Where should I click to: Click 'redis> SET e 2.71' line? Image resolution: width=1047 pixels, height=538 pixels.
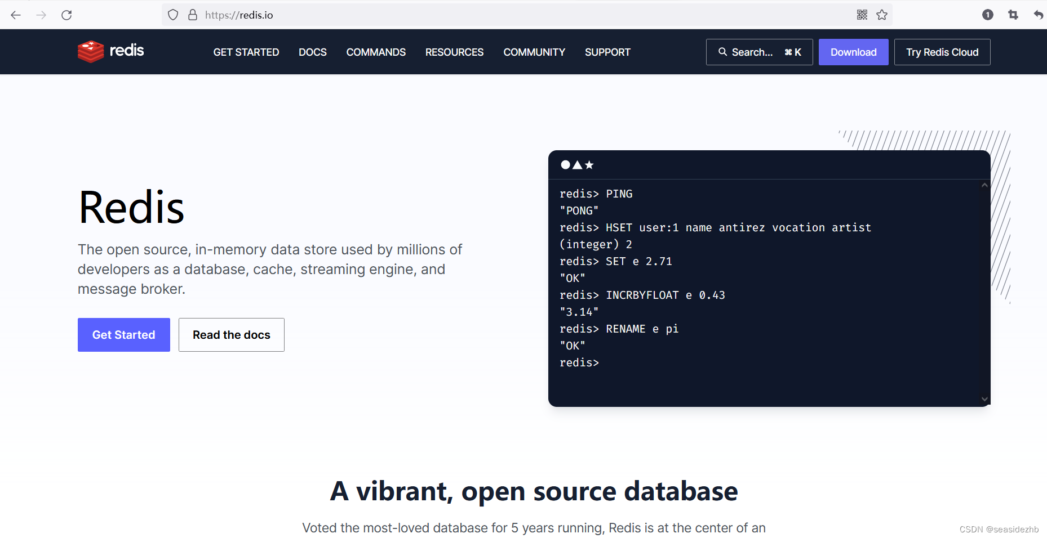click(x=616, y=261)
